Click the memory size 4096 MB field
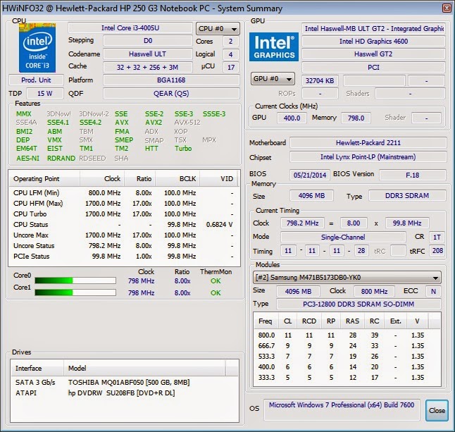Image resolution: width=455 pixels, height=432 pixels. pos(311,196)
